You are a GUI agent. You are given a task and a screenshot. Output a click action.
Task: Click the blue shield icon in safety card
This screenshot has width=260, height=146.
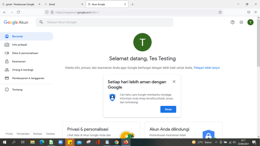pyautogui.click(x=112, y=97)
